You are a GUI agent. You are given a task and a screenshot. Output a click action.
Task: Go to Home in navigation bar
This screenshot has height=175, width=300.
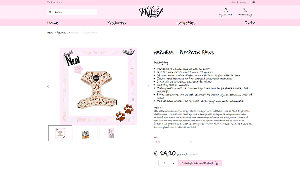(53, 23)
